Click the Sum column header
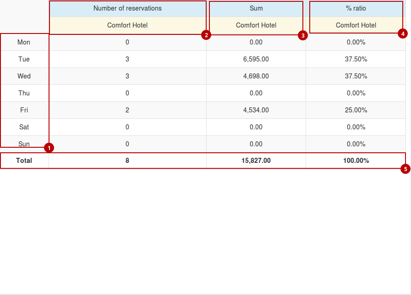Viewport: 411px width, 295px height. pyautogui.click(x=256, y=8)
